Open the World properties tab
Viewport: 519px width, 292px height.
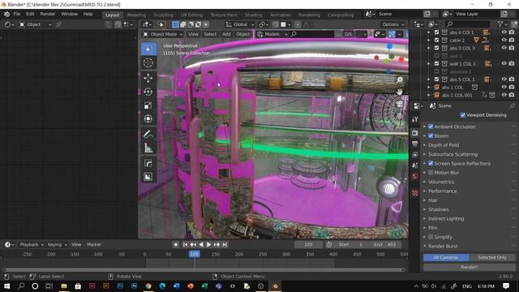point(414,176)
